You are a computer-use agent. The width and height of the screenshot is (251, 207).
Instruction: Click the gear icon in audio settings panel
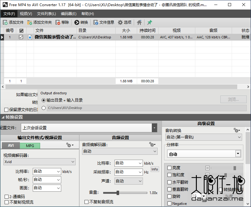click(x=152, y=144)
